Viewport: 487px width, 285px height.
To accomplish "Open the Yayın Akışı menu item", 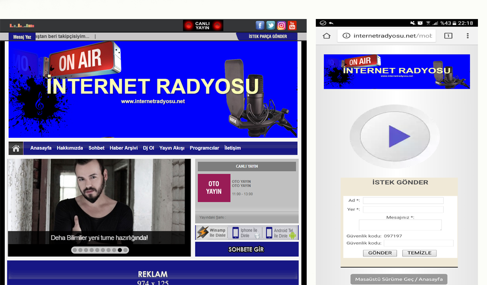I will pyautogui.click(x=172, y=148).
